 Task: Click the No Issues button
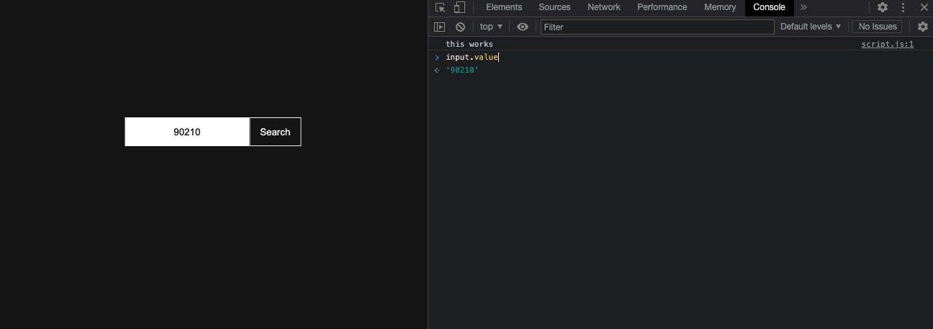(877, 27)
